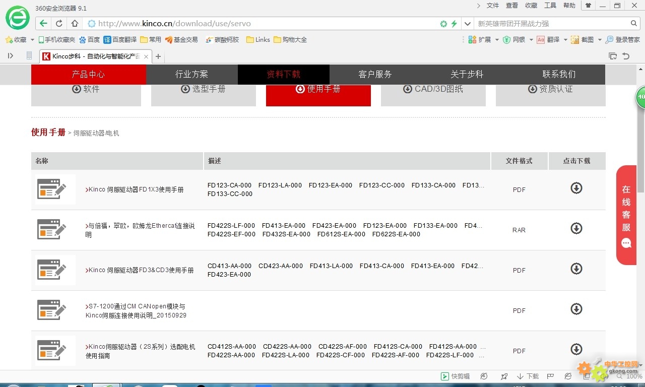Go back using the browser back arrow
Image resolution: width=645 pixels, height=387 pixels.
44,23
